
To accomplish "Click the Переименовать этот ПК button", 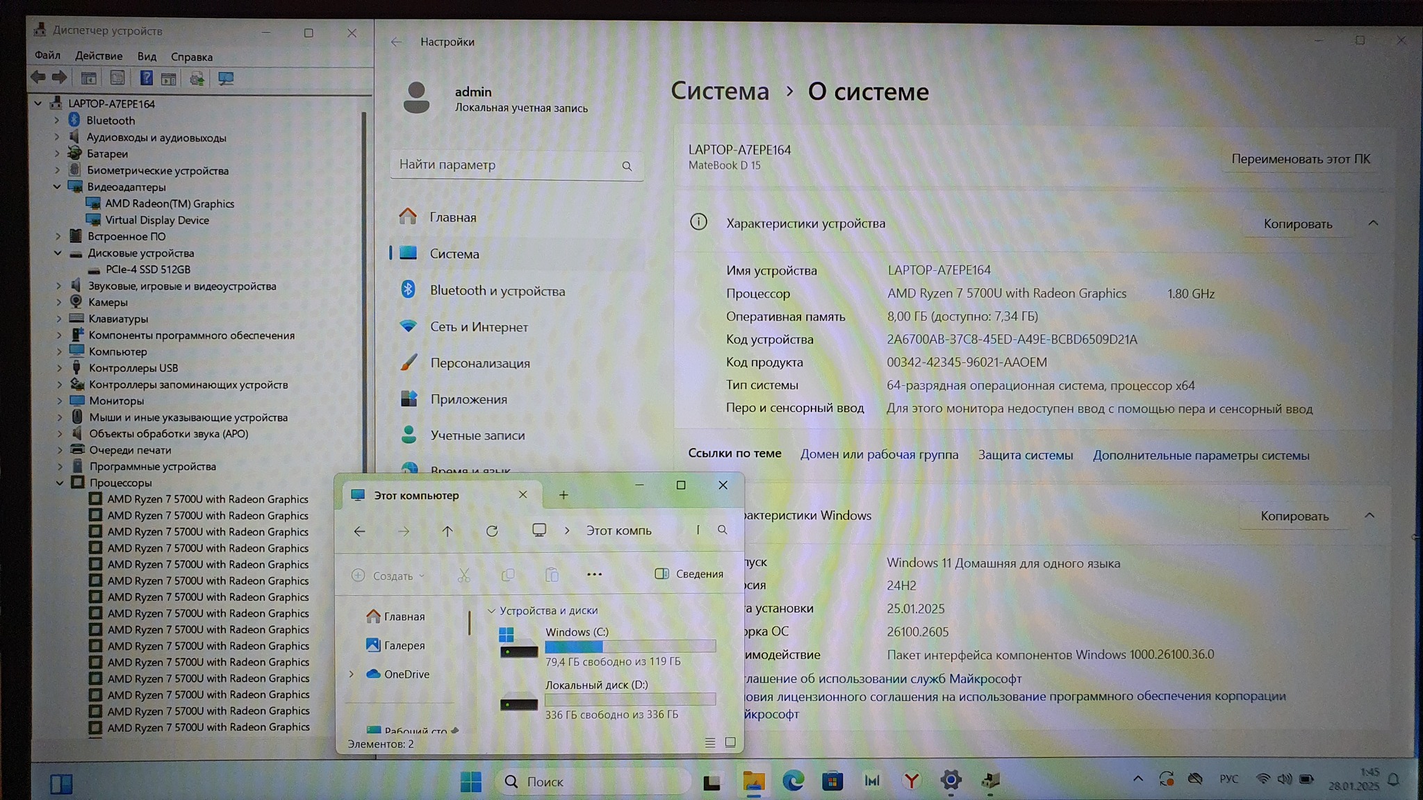I will tap(1301, 159).
